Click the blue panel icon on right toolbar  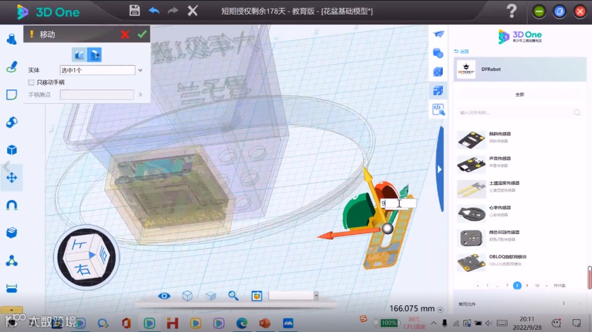pyautogui.click(x=439, y=90)
